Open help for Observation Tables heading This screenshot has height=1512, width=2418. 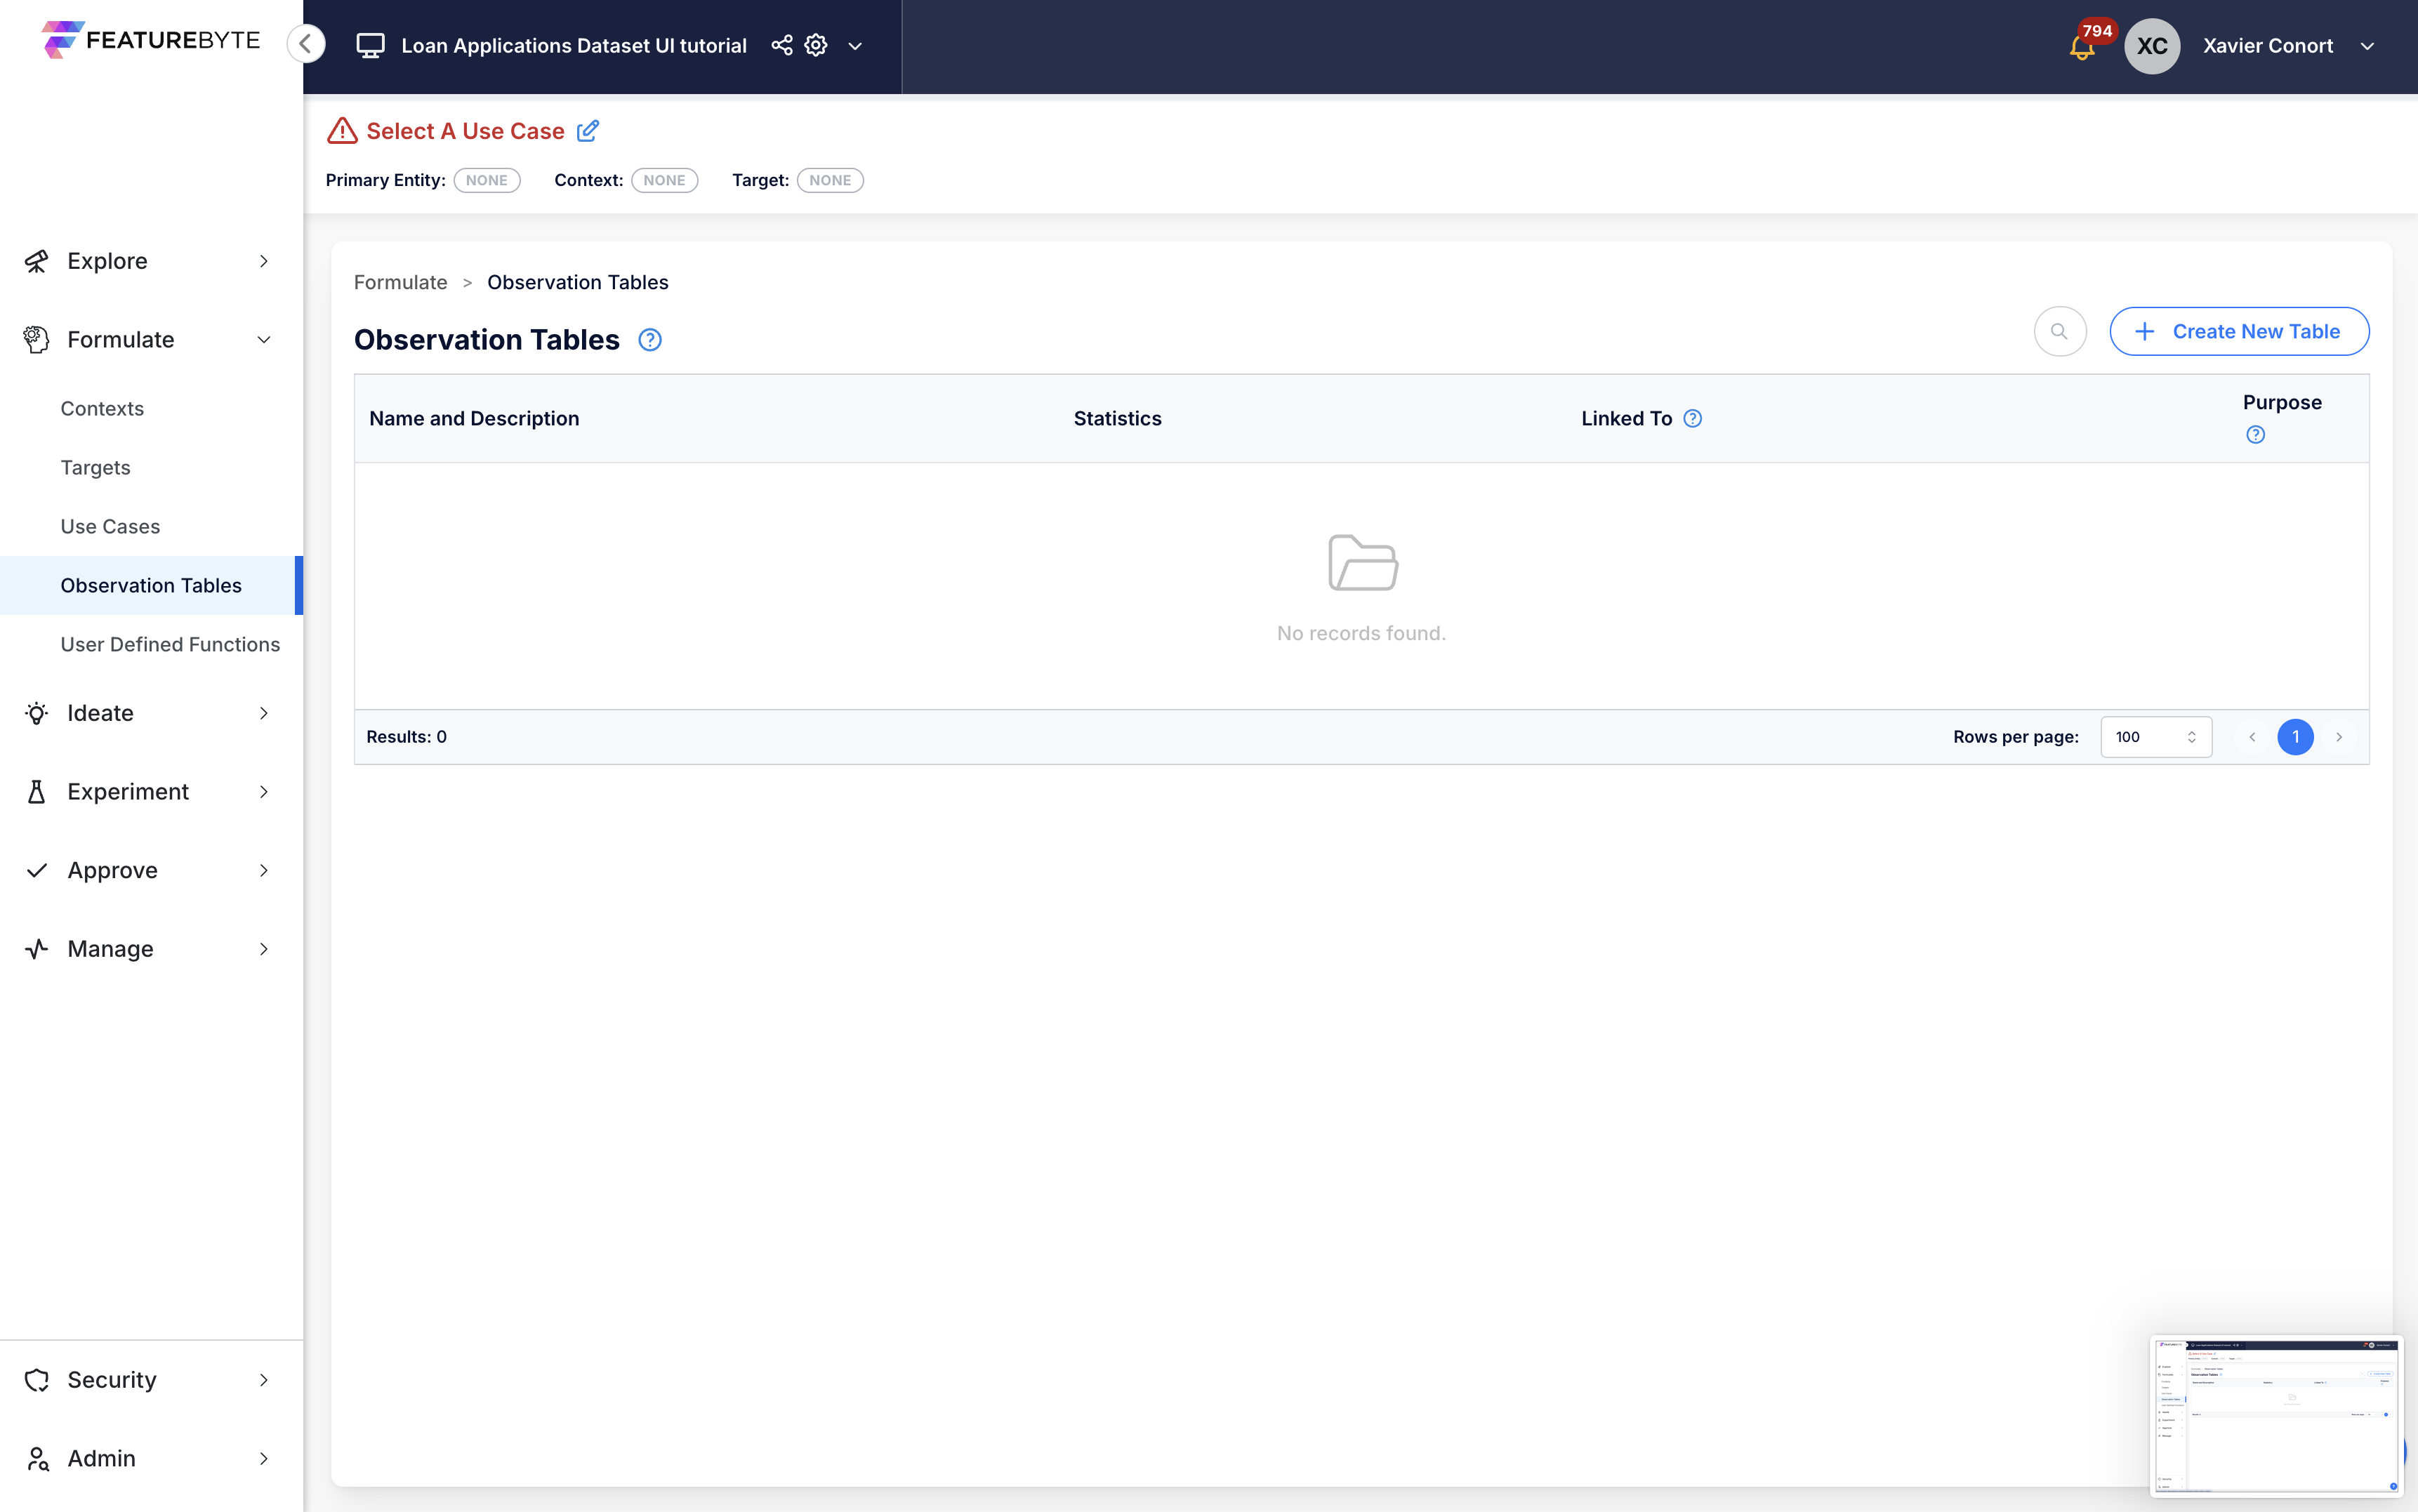click(x=650, y=340)
